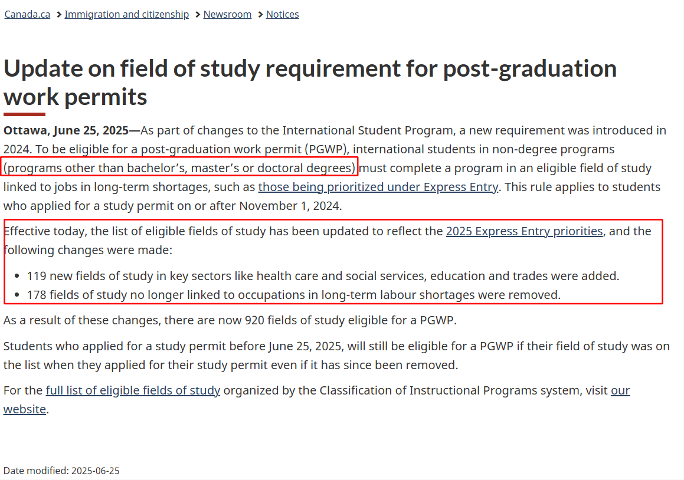
Task: Click the paragraph starting 'Students who applied'
Action: pyautogui.click(x=336, y=356)
